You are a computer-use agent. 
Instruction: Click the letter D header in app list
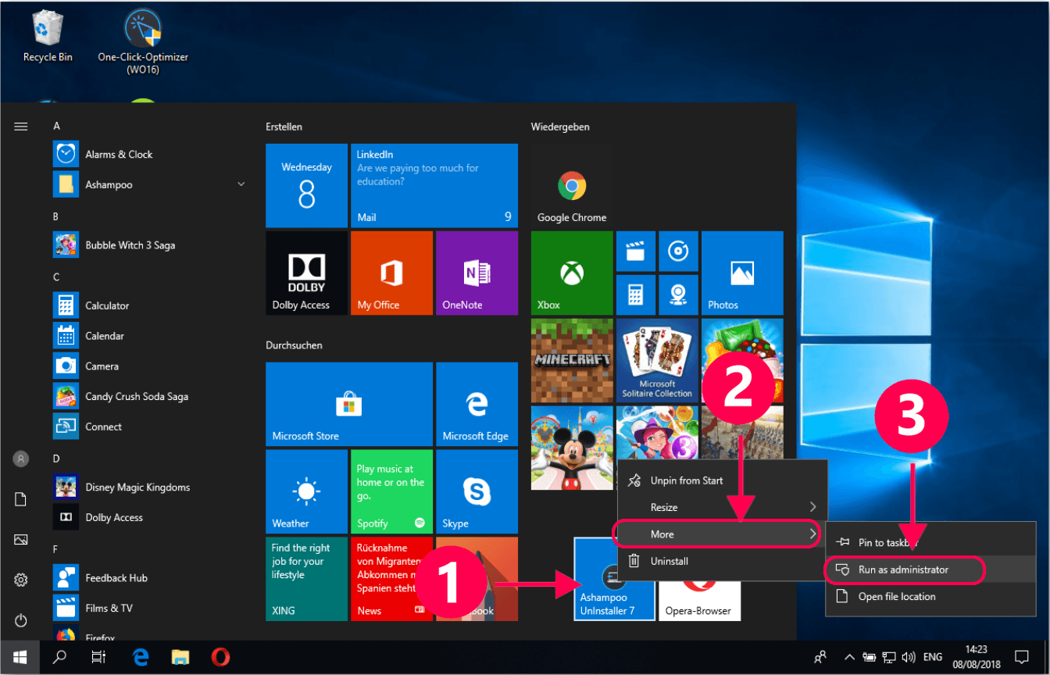pyautogui.click(x=56, y=459)
